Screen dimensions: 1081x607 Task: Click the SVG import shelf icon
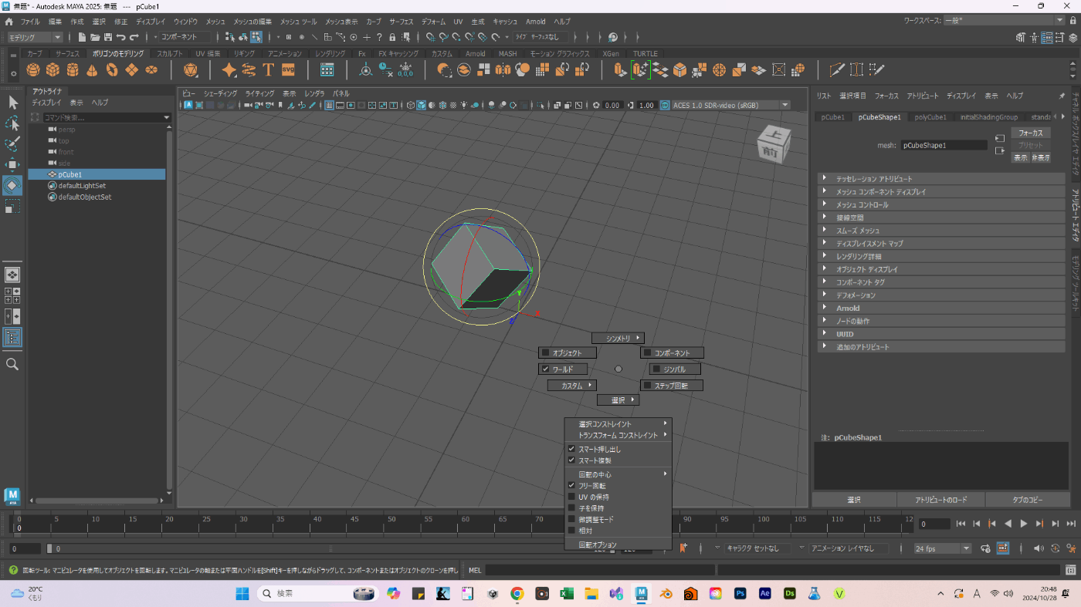tap(288, 70)
